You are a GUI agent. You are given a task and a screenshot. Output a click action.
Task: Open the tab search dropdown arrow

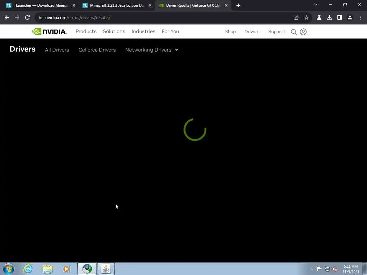[x=315, y=5]
